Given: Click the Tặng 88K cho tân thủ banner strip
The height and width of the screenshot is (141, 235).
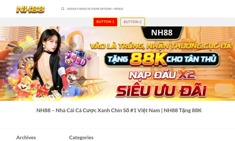Looking at the screenshot, I should 162,59.
